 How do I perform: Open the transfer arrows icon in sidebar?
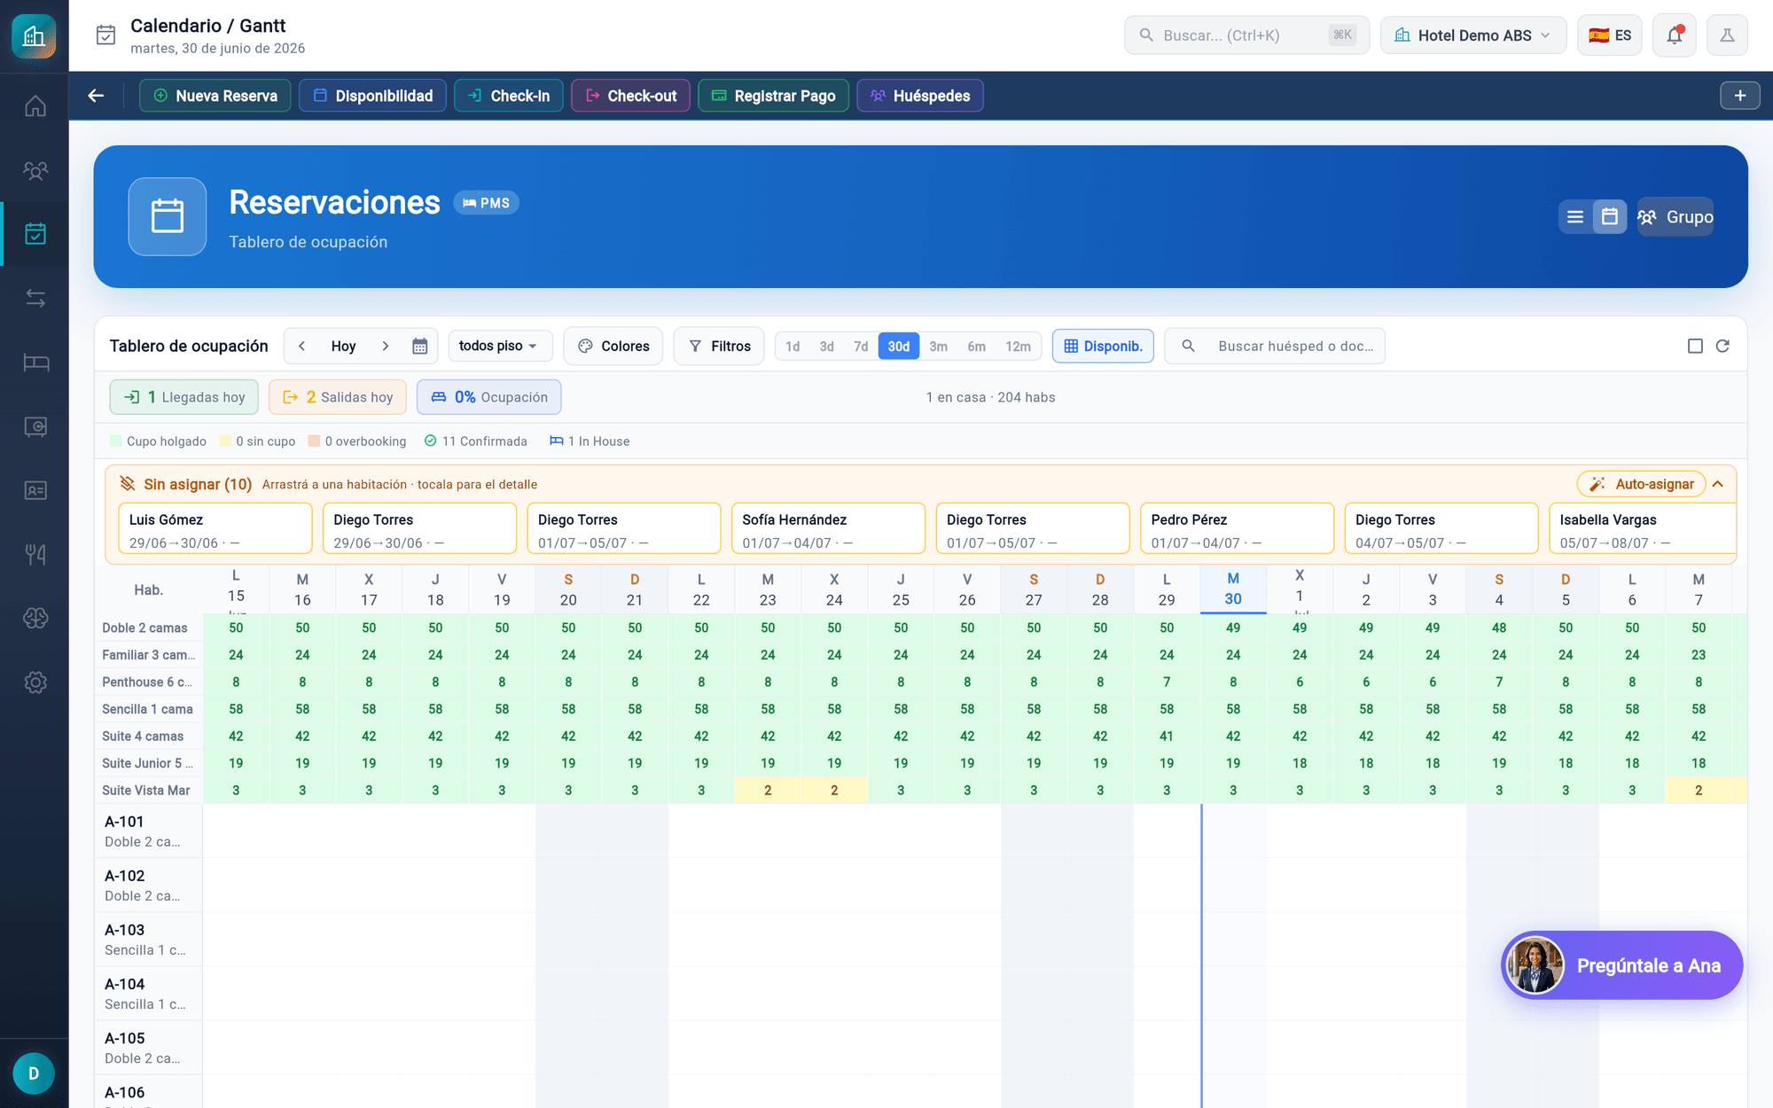[x=35, y=299]
